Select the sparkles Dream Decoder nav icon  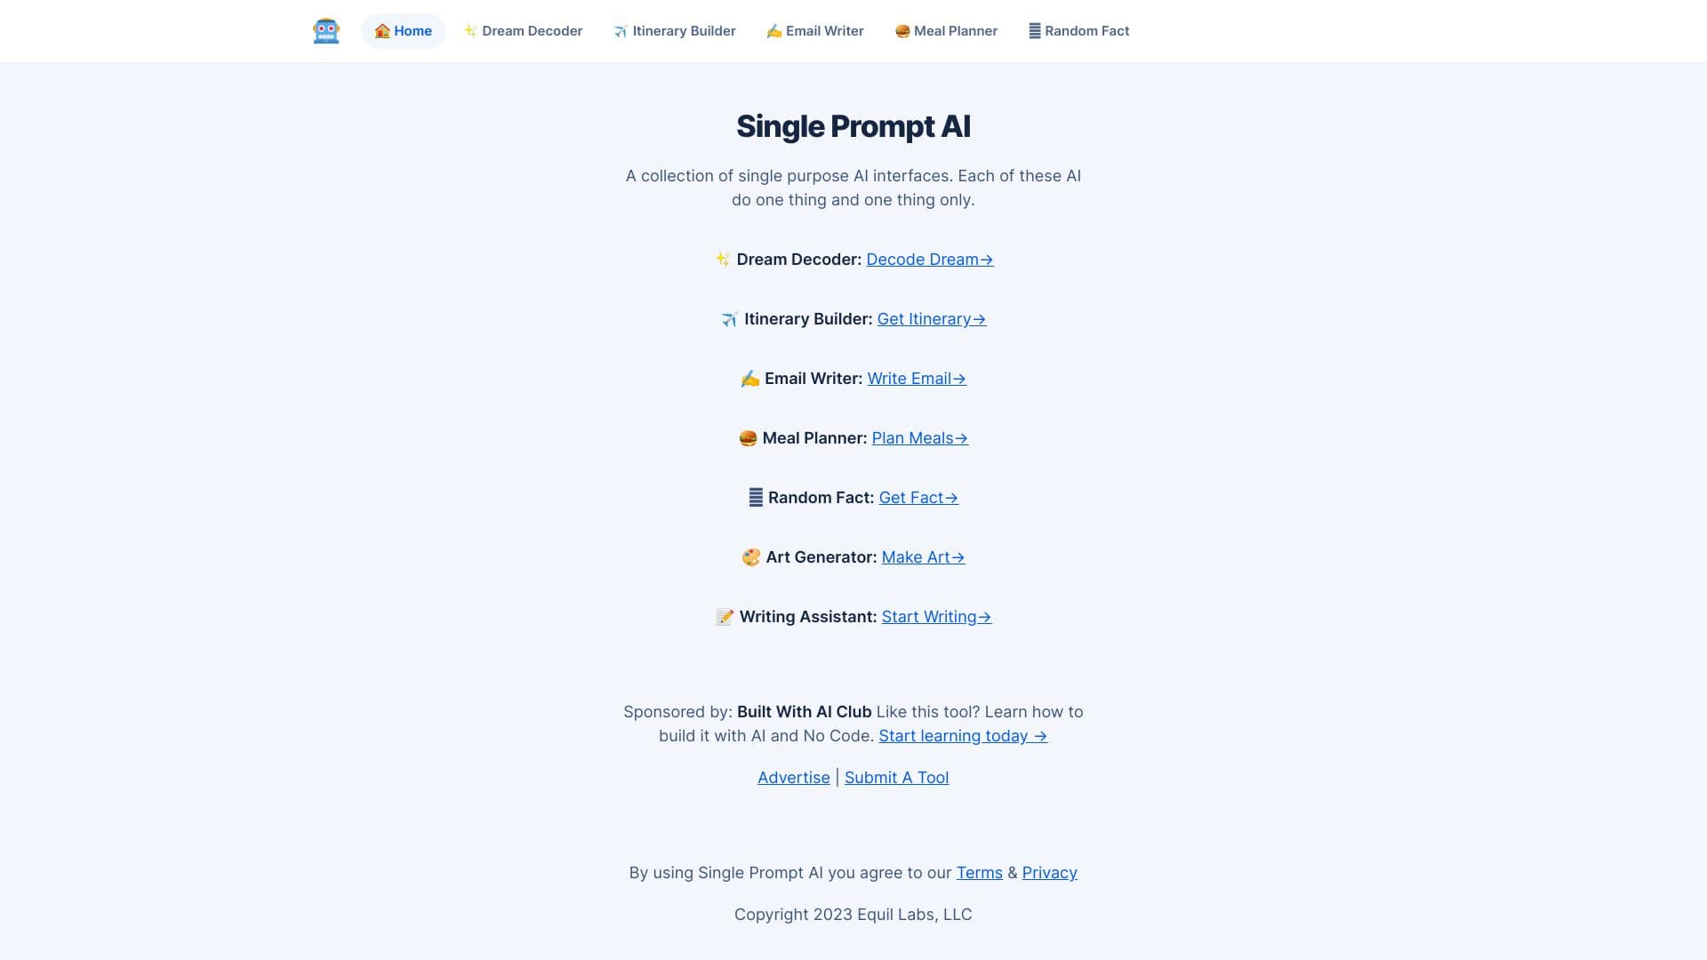469,30
